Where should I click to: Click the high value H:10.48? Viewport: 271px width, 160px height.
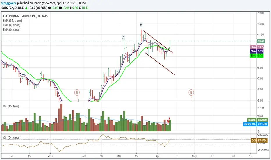click(x=64, y=8)
